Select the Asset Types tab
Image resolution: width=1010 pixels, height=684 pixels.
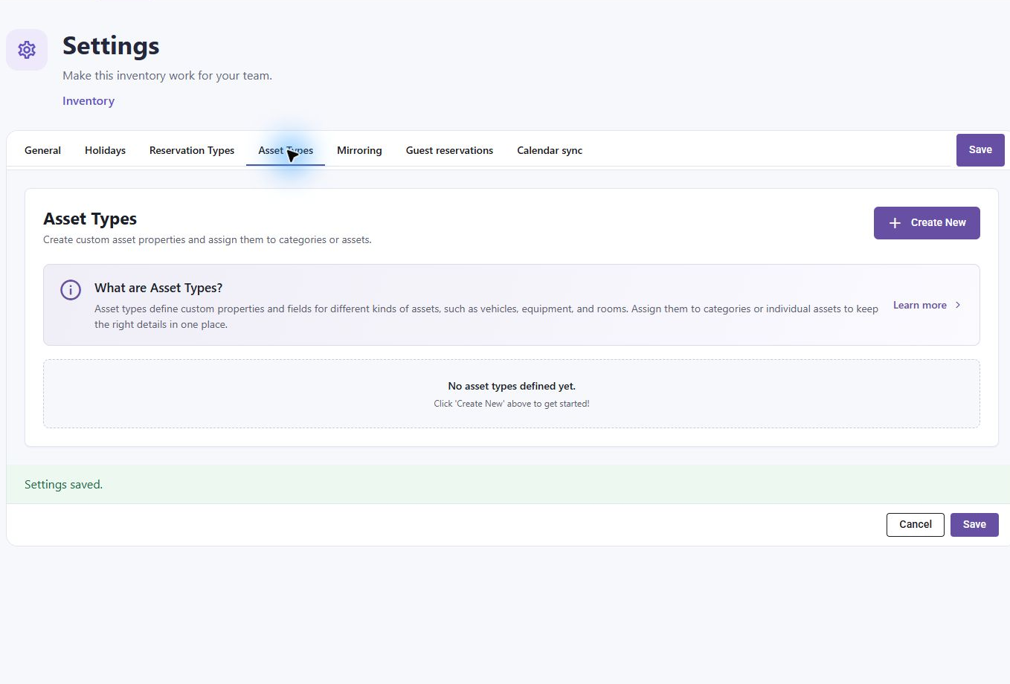point(286,150)
